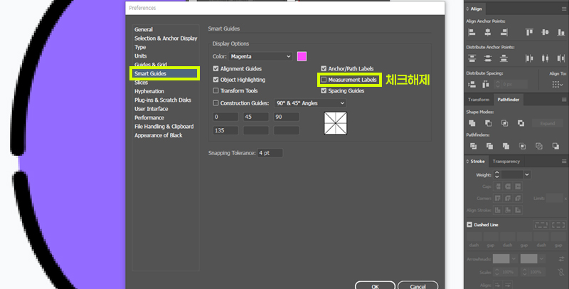Click Horizontal Distribute Right icon

[x=561, y=58]
